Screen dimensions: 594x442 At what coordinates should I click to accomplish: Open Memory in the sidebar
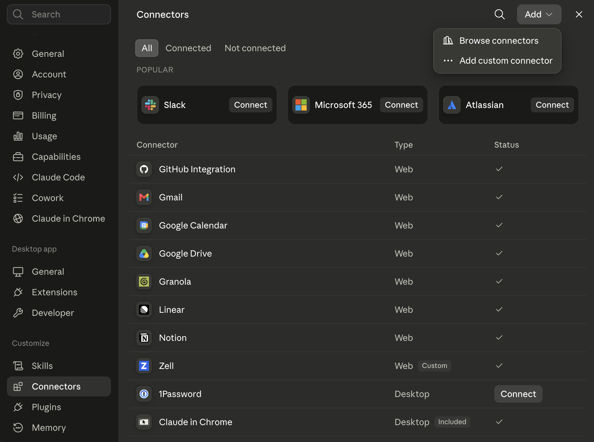(59, 428)
